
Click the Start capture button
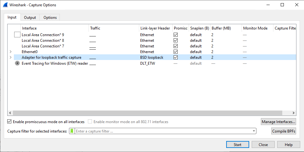(x=238, y=145)
